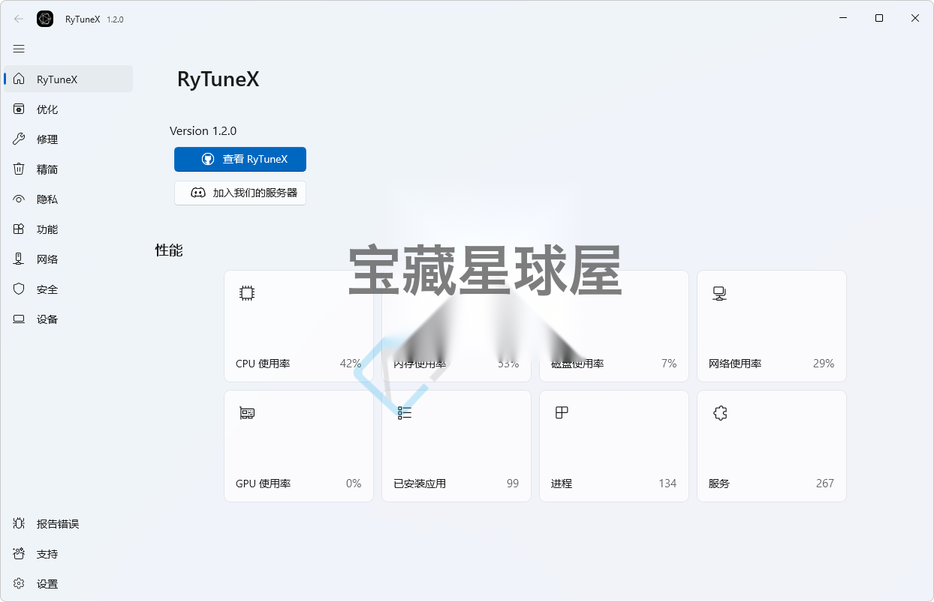The image size is (934, 602).
Task: Click the laptop icon beside 设备
Action: 19,319
